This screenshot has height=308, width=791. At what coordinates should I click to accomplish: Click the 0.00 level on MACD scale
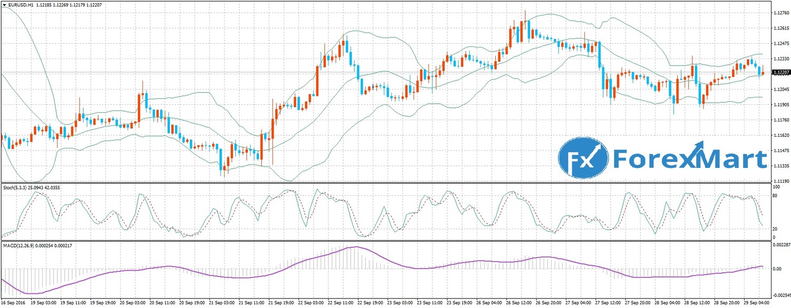777,269
